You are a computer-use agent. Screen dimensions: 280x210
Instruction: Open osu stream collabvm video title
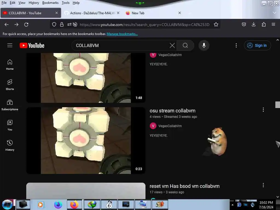172,110
